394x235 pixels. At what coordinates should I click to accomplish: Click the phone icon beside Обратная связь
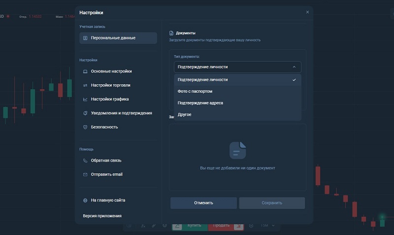pos(85,161)
